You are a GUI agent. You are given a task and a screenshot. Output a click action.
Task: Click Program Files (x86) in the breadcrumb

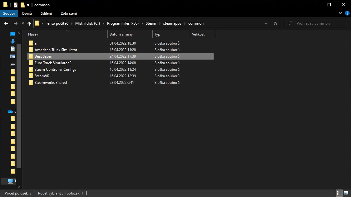point(123,23)
